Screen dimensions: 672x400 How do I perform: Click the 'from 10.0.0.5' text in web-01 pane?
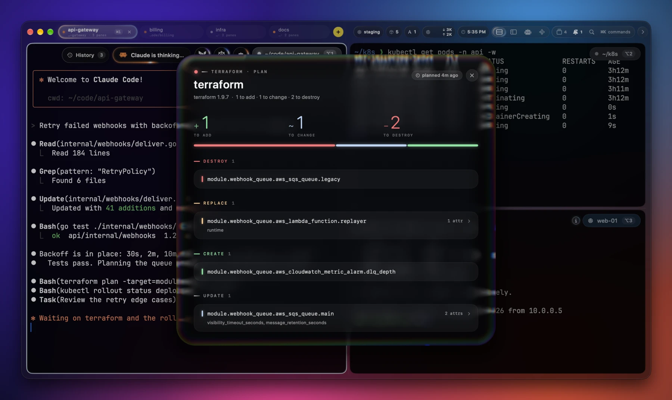(x=535, y=311)
